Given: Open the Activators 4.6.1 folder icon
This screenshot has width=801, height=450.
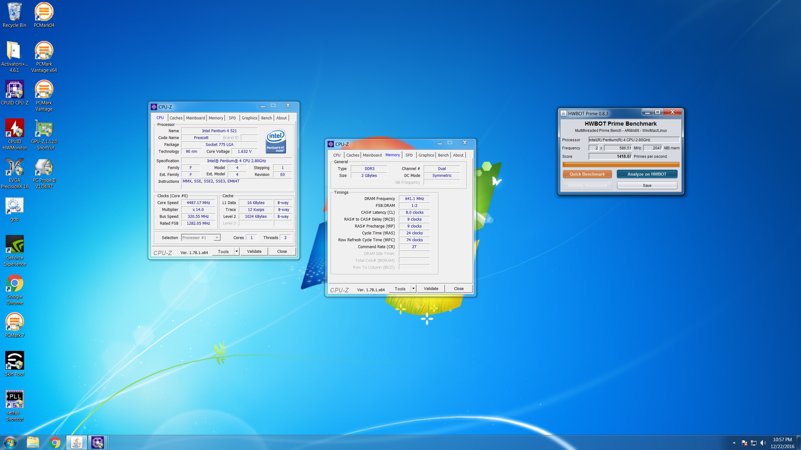Looking at the screenshot, I should [x=14, y=57].
